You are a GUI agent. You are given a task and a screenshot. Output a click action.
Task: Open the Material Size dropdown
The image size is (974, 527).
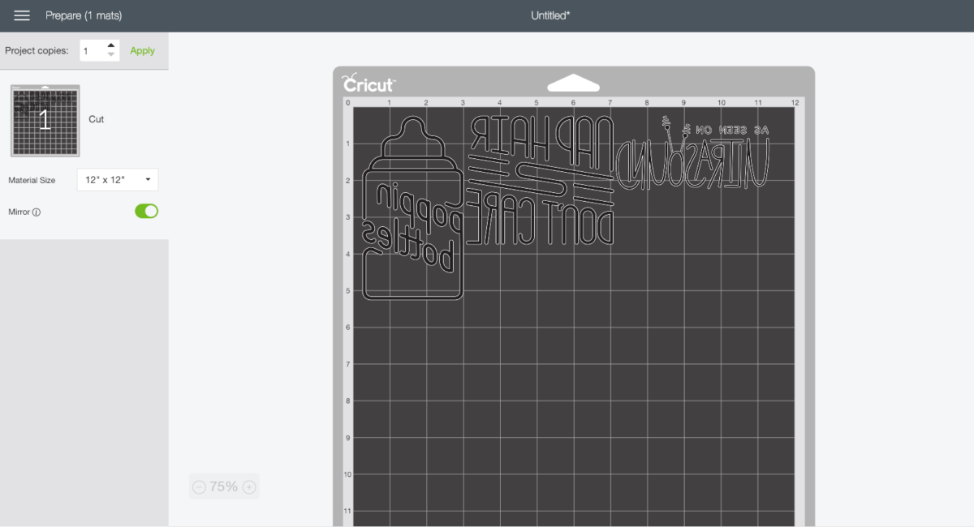click(x=117, y=180)
